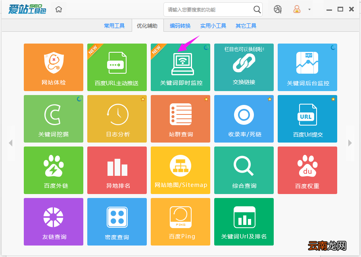Click the user account avatar icon
The height and width of the screenshot is (257, 361).
[297, 10]
